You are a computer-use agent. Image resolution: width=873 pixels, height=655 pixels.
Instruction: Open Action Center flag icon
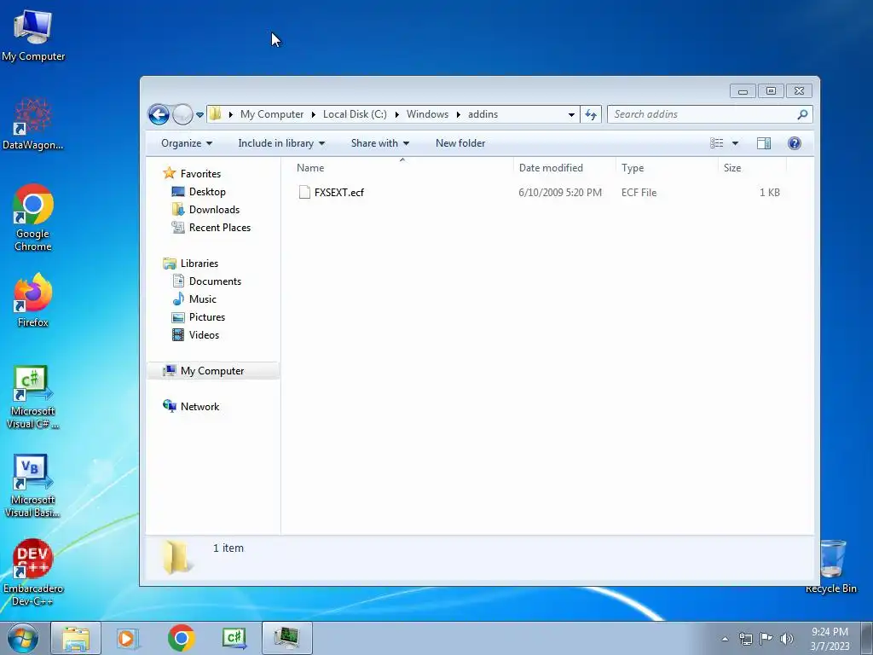point(766,639)
